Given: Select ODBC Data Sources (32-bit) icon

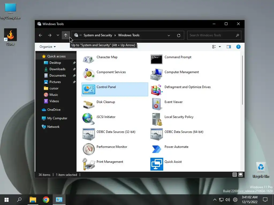Looking at the screenshot, I should (x=89, y=134).
